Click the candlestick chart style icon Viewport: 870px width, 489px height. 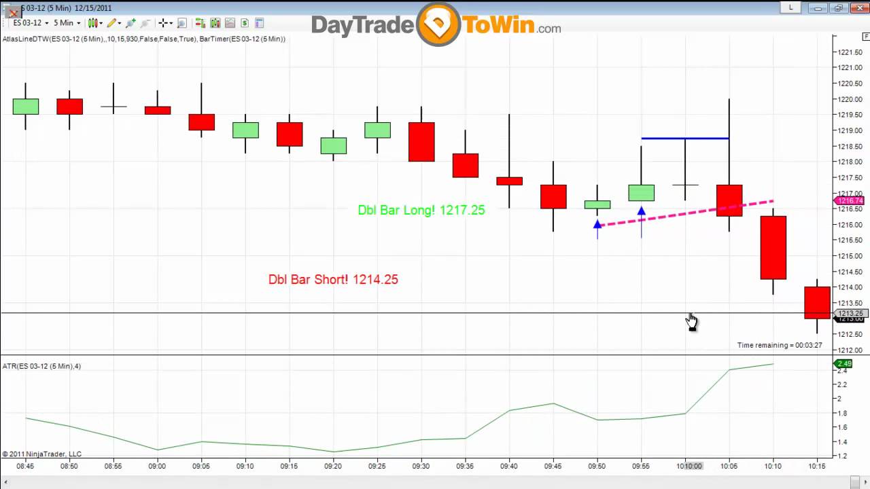coord(93,22)
